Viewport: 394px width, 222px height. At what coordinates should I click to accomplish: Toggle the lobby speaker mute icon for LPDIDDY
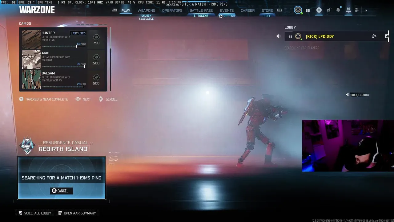click(278, 36)
